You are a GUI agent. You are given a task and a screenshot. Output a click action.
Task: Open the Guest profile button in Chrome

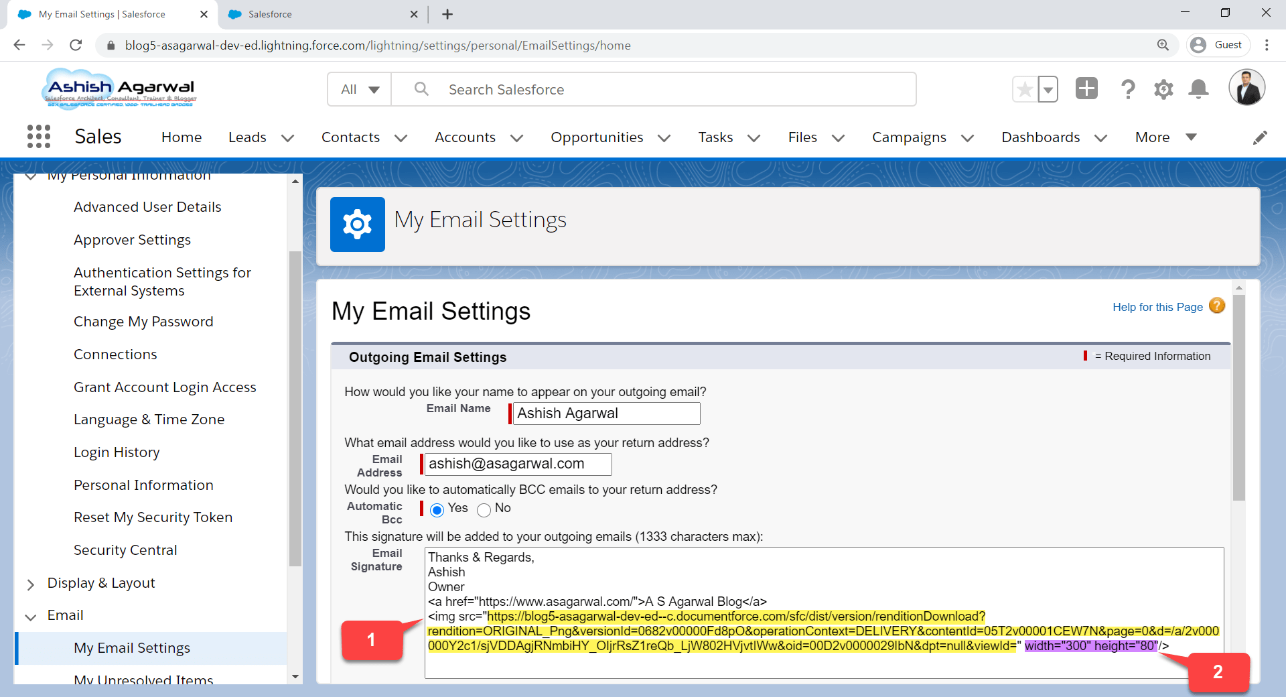pos(1219,45)
